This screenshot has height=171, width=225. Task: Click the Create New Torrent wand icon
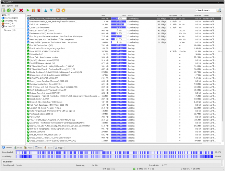(15, 11)
